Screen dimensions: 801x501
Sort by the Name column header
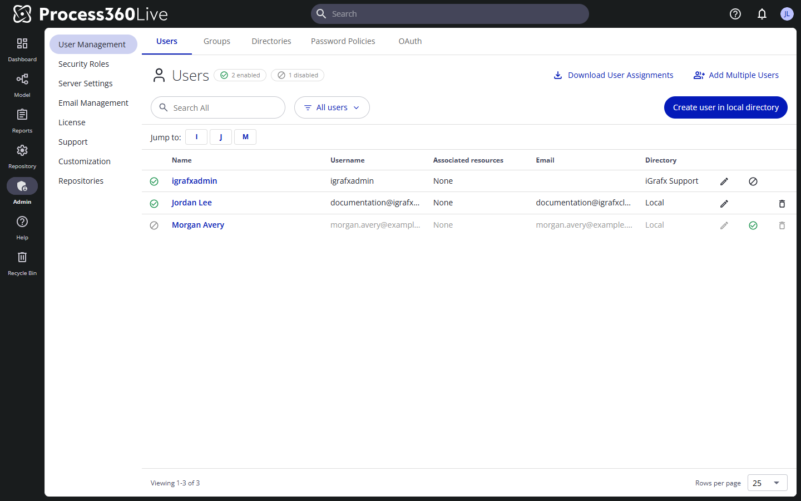181,160
